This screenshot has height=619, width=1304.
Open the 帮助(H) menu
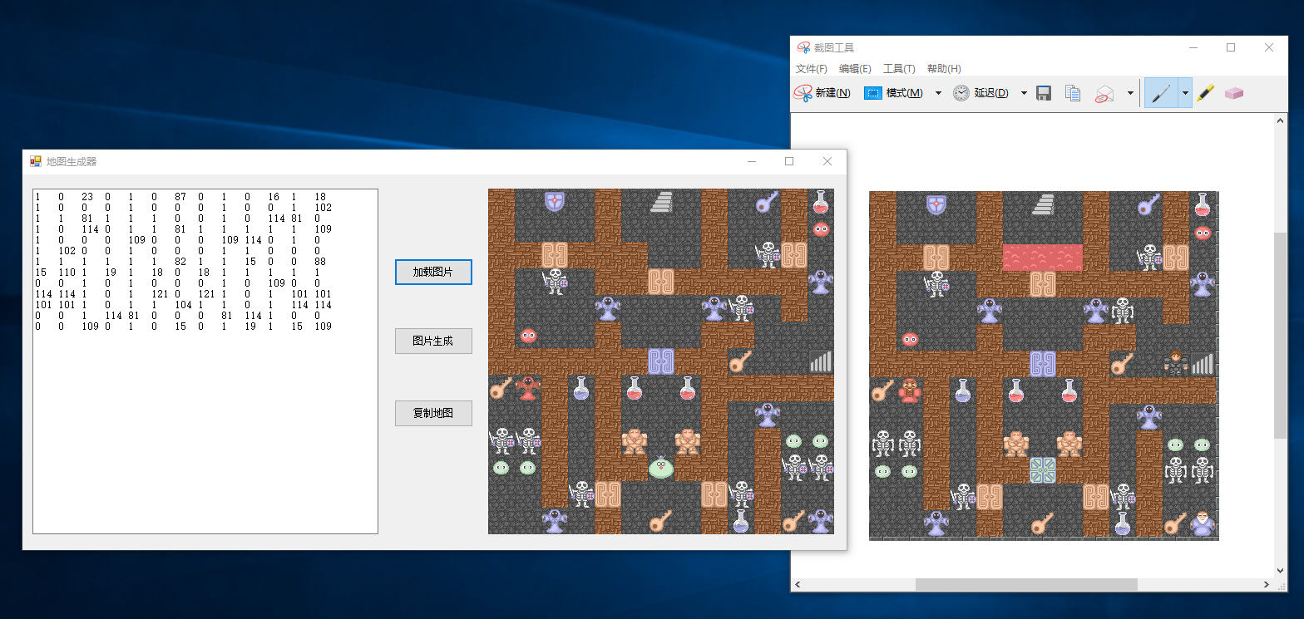pos(944,69)
